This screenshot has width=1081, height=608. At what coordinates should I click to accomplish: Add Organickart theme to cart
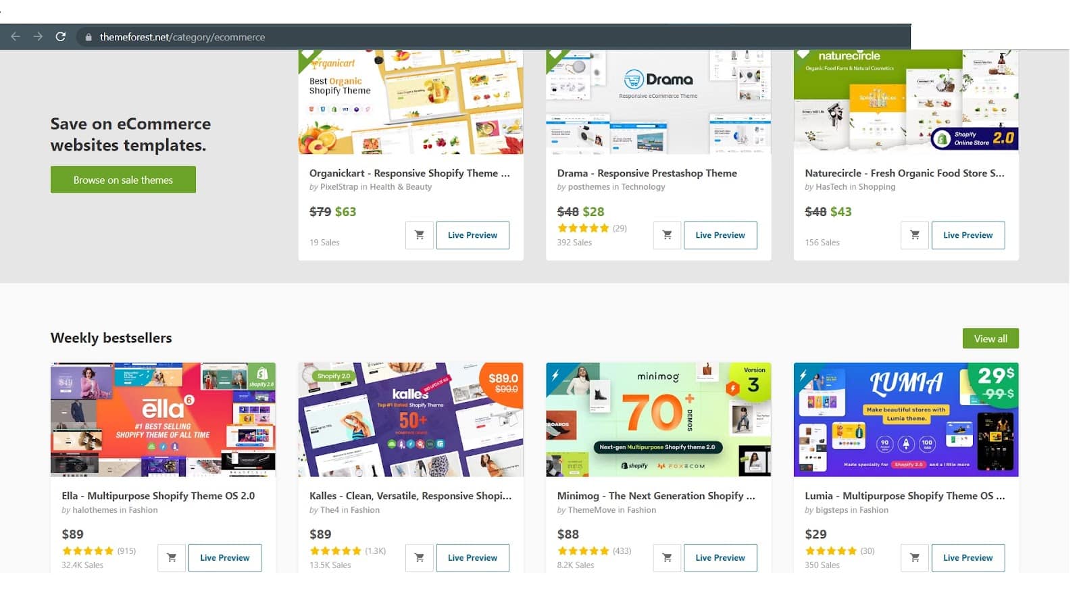tap(420, 235)
